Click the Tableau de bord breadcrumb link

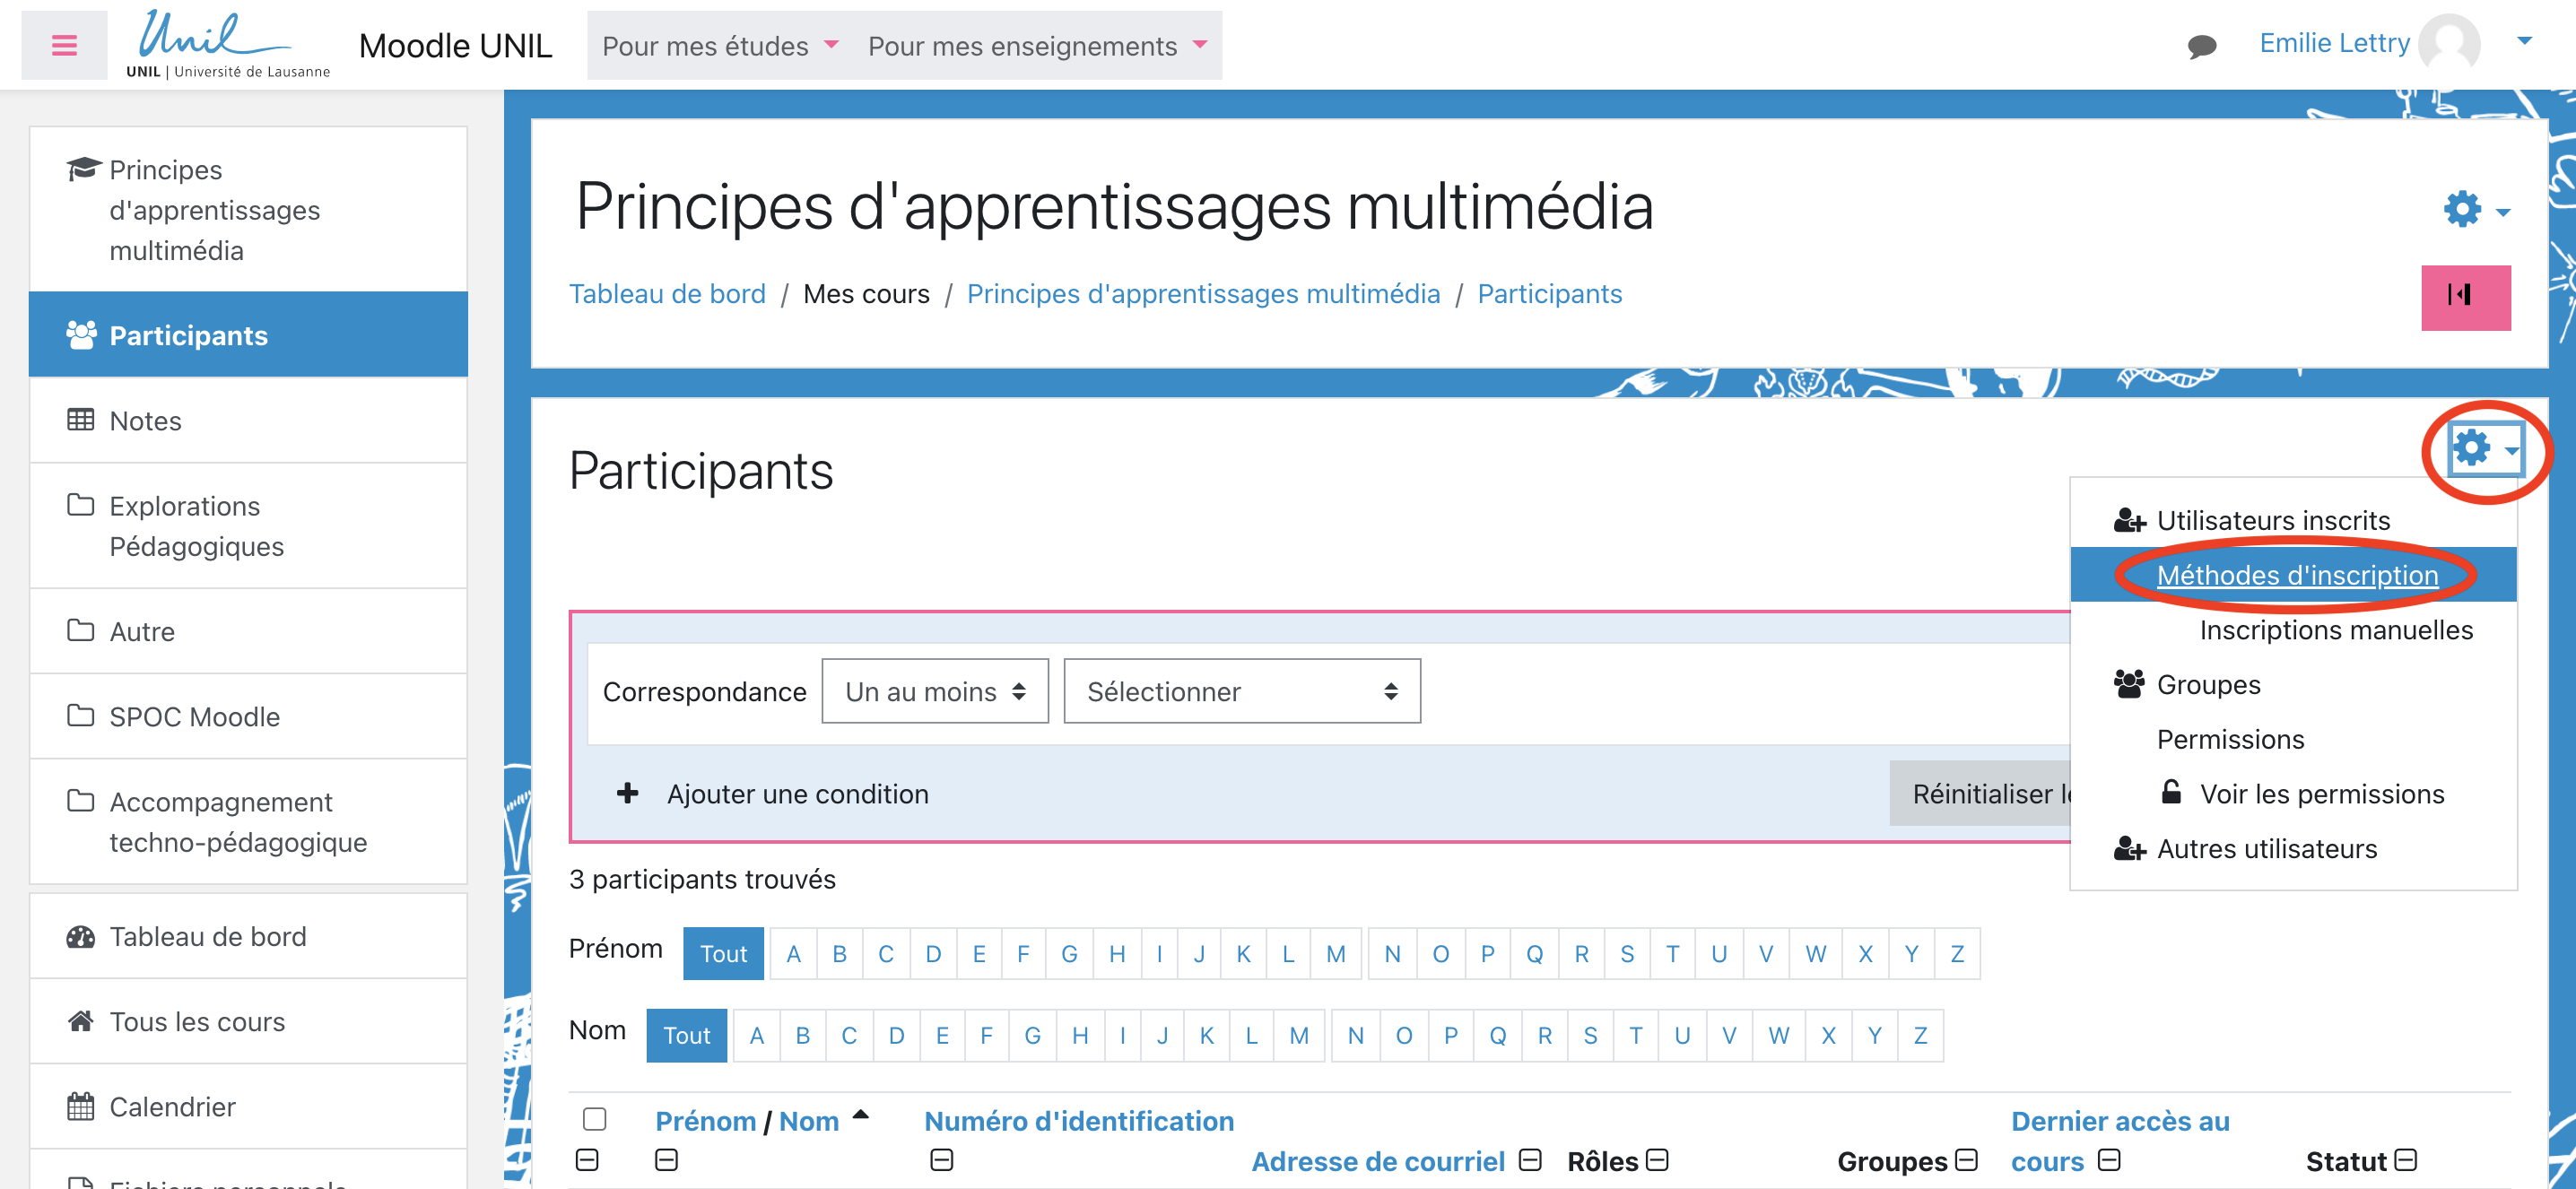click(x=667, y=294)
